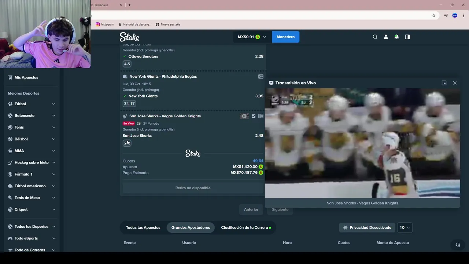This screenshot has width=469, height=264.
Task: Expand the Fórmula 1 chevron
Action: (x=53, y=174)
